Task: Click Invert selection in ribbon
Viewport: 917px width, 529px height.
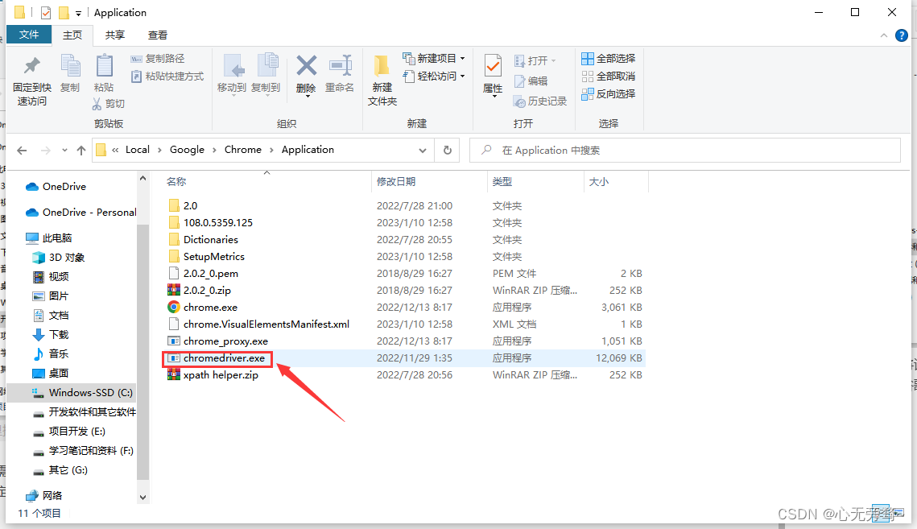Action: [x=608, y=93]
